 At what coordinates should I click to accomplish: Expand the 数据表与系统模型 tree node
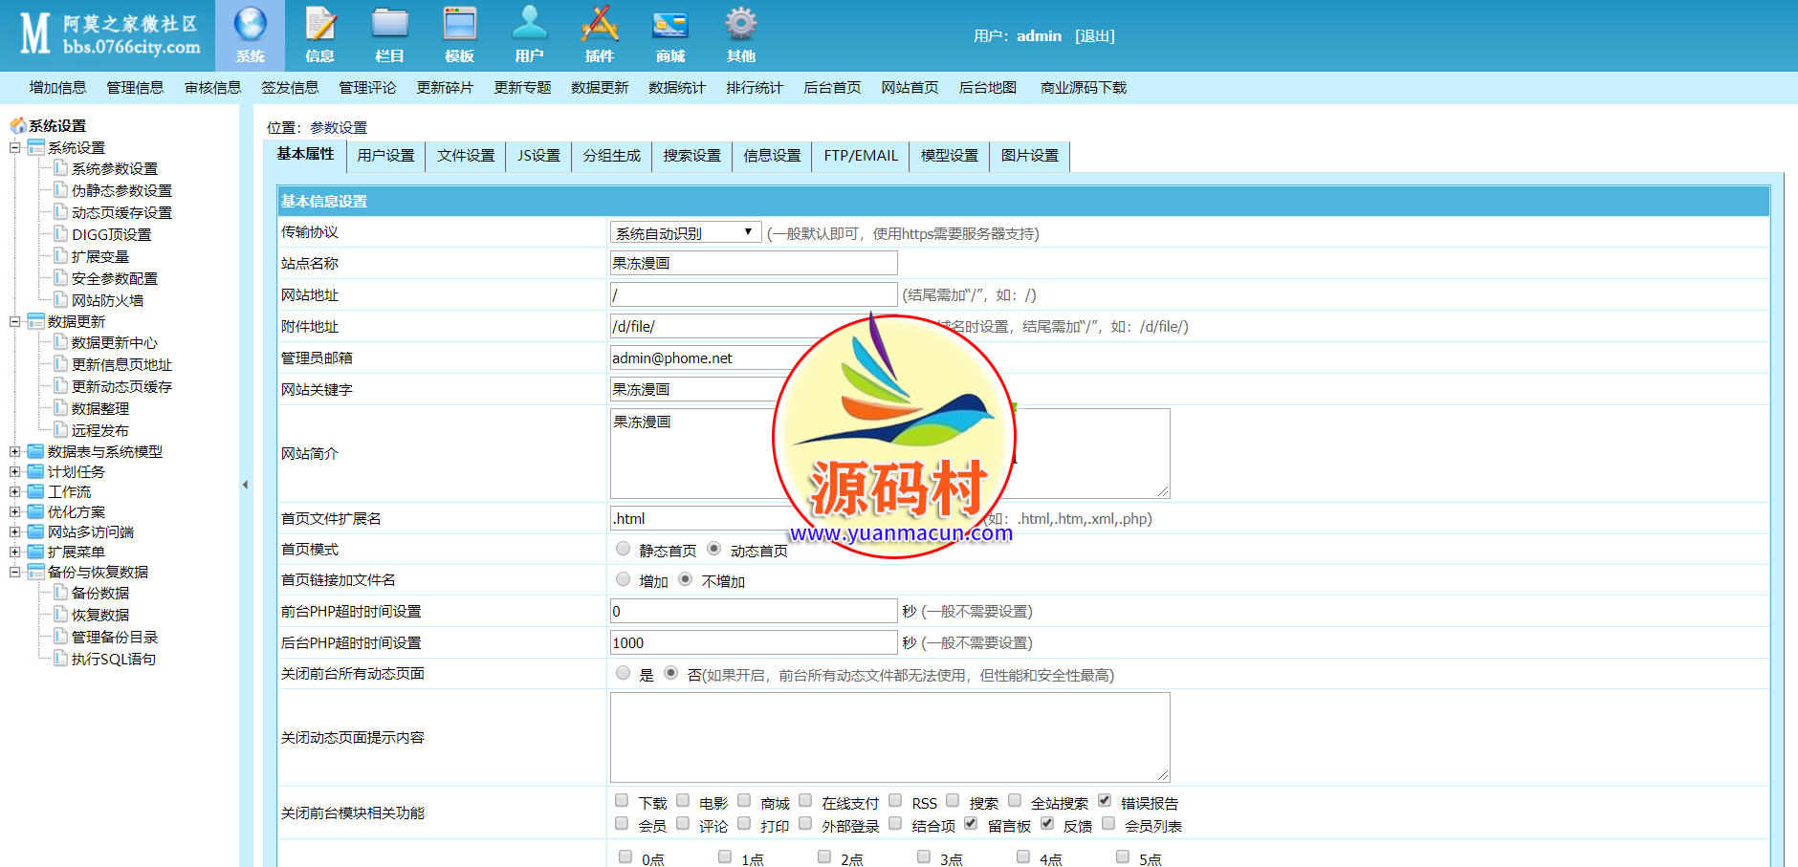coord(15,451)
